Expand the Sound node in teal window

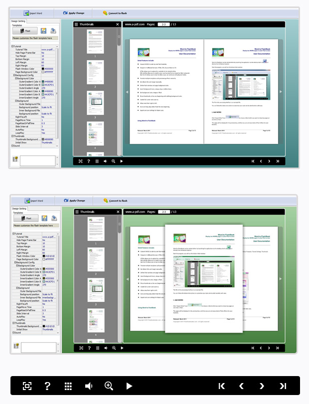[12, 146]
